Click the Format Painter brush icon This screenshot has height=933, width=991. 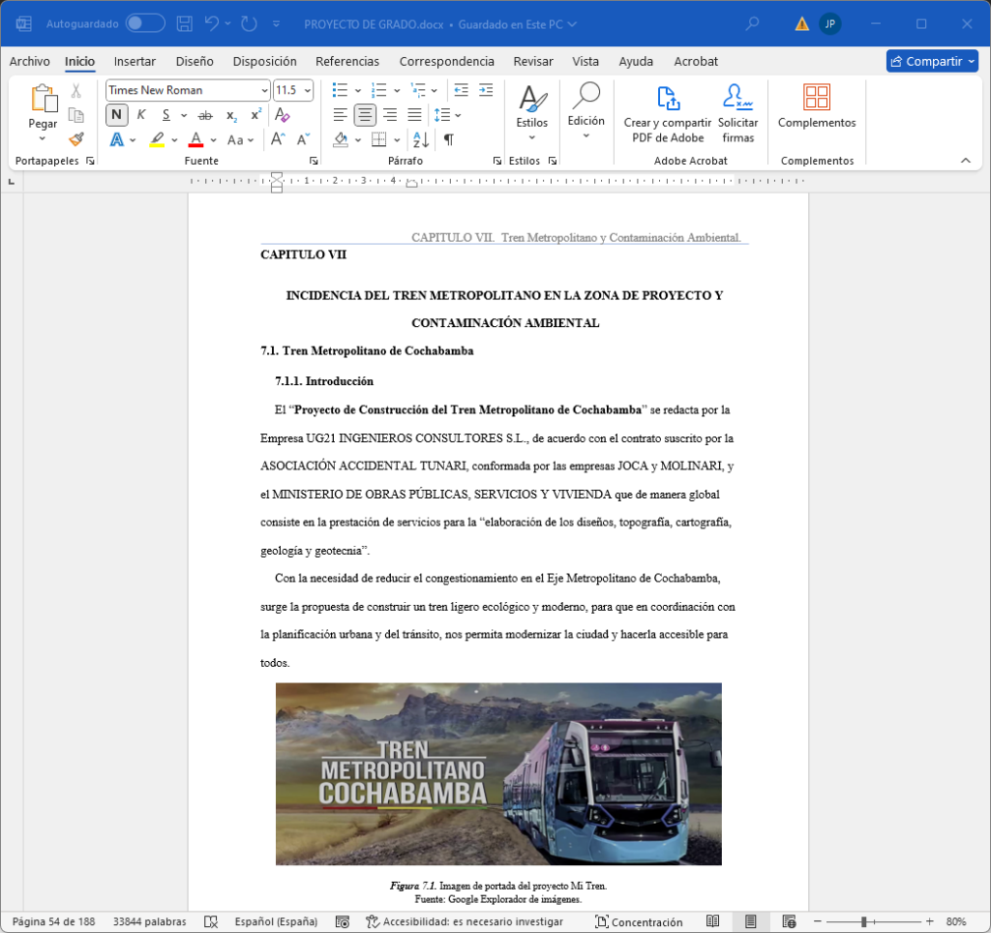click(76, 138)
